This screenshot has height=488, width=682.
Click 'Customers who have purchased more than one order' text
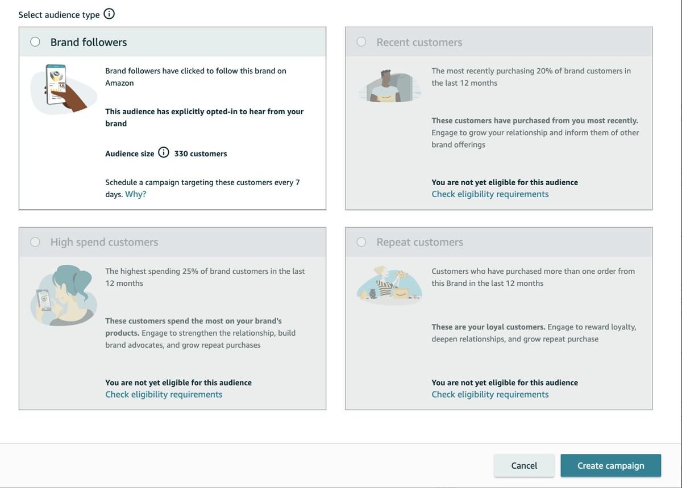[533, 277]
